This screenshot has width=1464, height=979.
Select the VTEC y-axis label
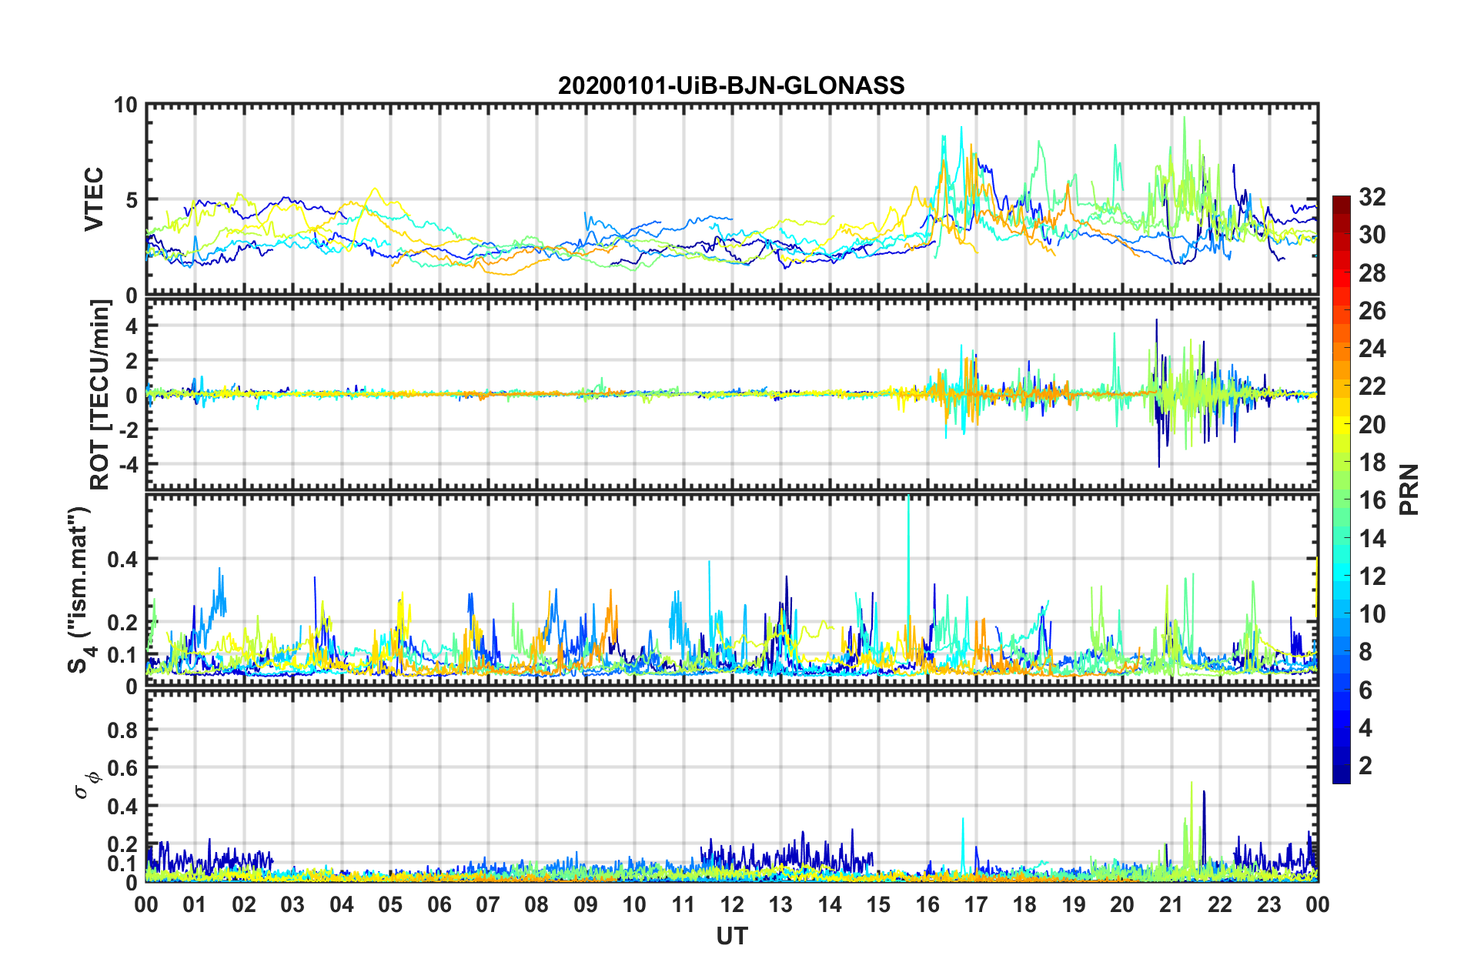tap(93, 199)
